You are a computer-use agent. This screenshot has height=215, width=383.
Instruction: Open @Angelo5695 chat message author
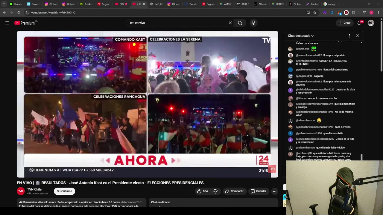[x=304, y=76]
